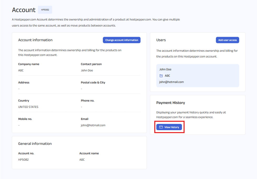Click the Account name value ABC
Screen dimensions: 257x179
(x=82, y=160)
